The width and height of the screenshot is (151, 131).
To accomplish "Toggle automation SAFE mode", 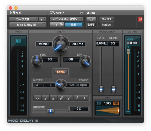I will tap(91, 25).
